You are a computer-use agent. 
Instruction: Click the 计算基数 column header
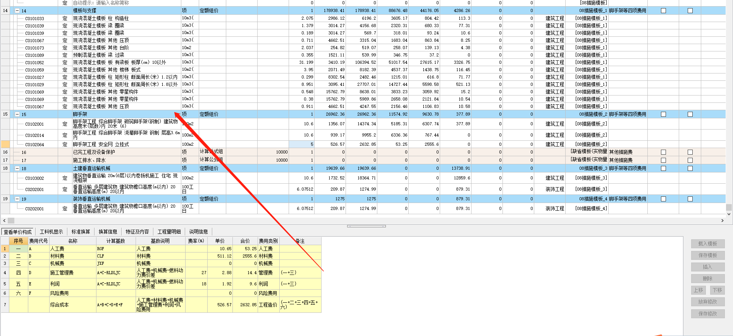[x=116, y=241]
